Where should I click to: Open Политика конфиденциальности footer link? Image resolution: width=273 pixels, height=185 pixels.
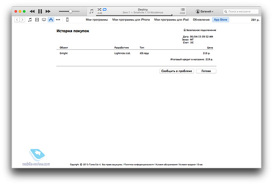(139, 165)
